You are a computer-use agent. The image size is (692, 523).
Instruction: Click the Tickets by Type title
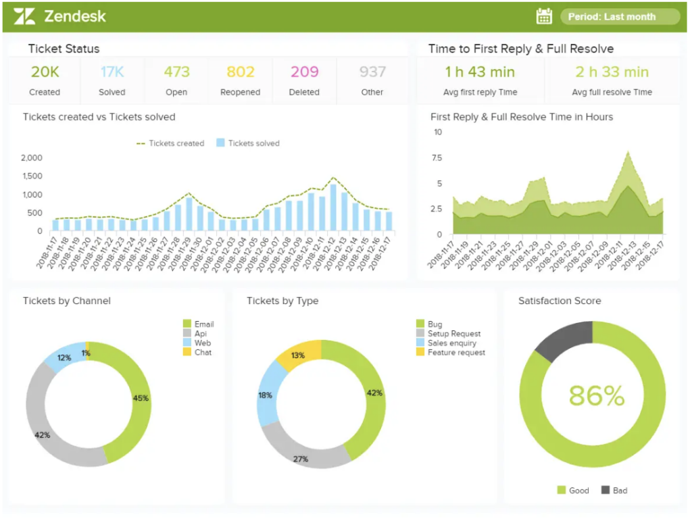(x=282, y=301)
